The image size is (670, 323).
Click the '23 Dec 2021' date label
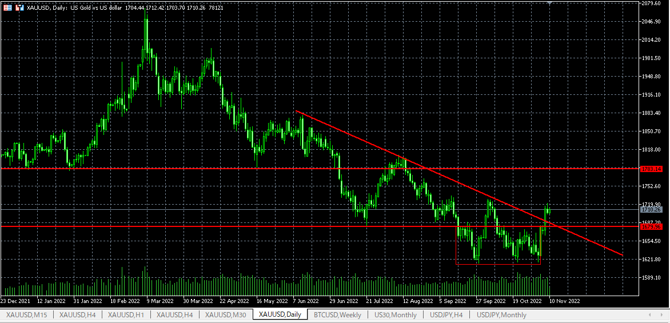(x=16, y=301)
